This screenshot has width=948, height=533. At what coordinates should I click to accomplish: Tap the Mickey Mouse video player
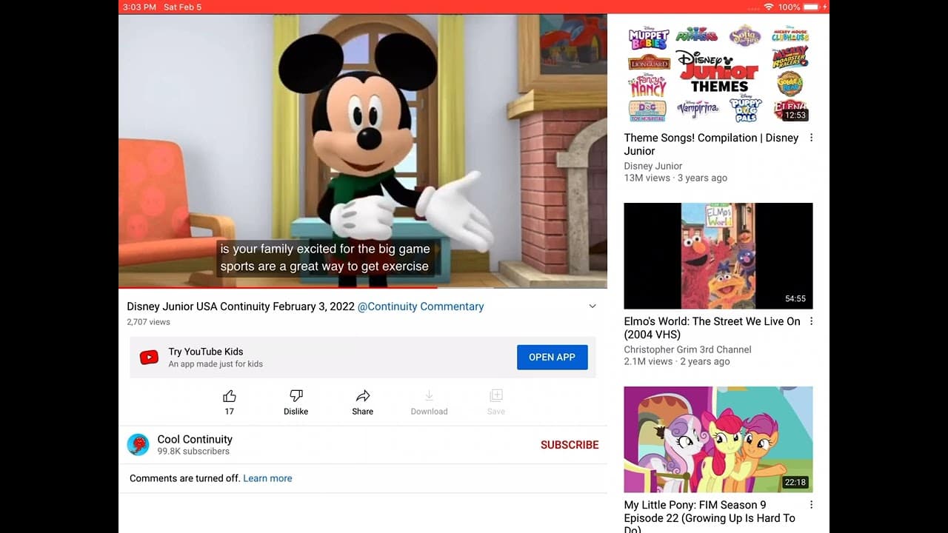pos(363,150)
